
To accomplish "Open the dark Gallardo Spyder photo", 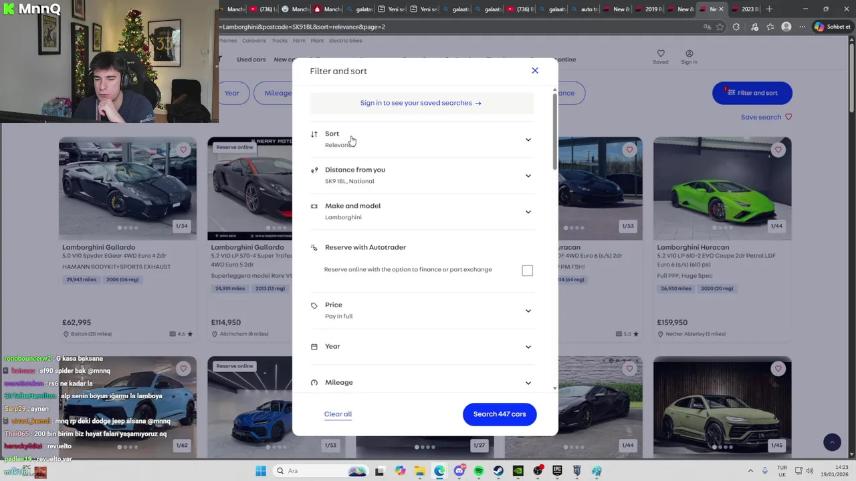I will coord(128,188).
